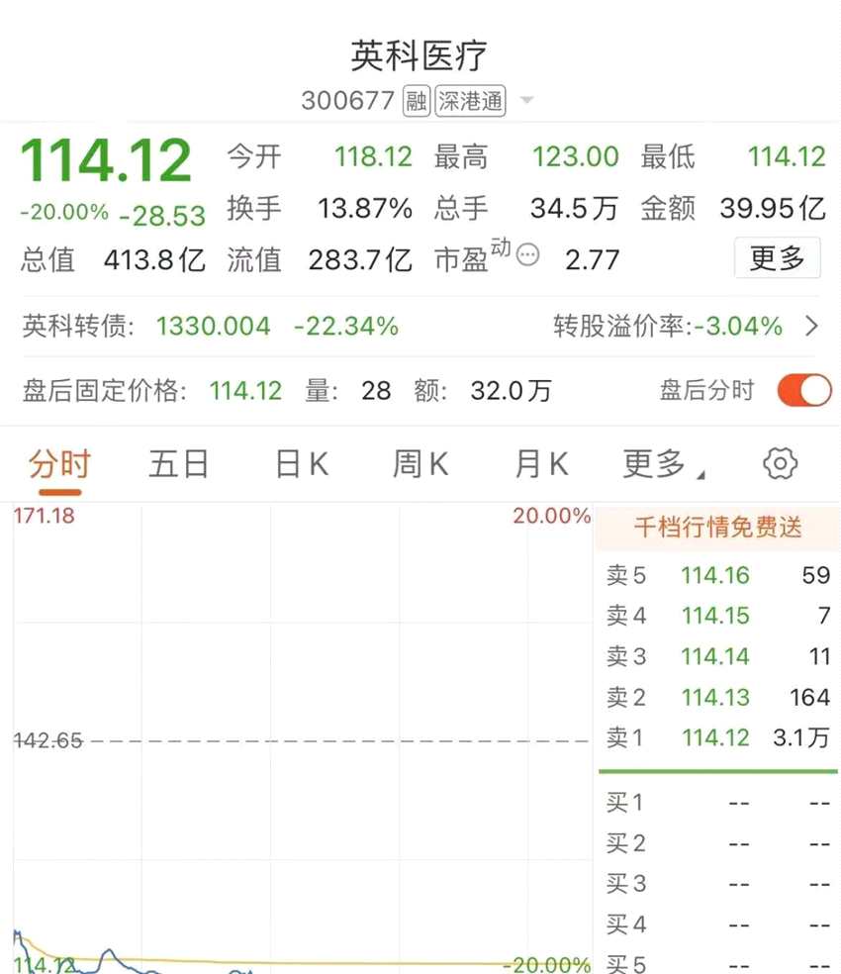The image size is (841, 974).
Task: Click the large current price 114.12
Action: click(x=107, y=158)
